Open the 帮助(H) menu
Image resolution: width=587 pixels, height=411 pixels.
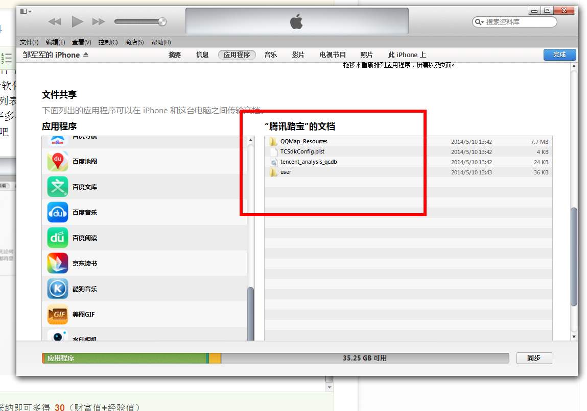click(x=161, y=42)
